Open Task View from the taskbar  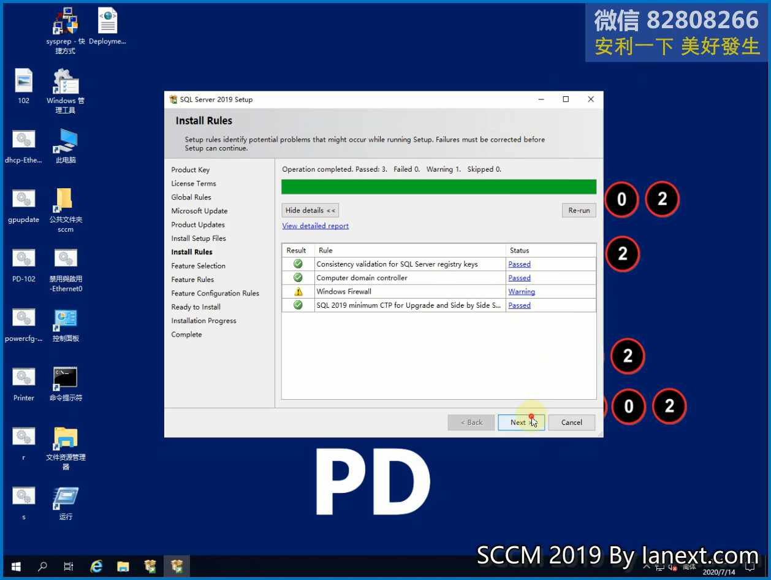coord(69,567)
